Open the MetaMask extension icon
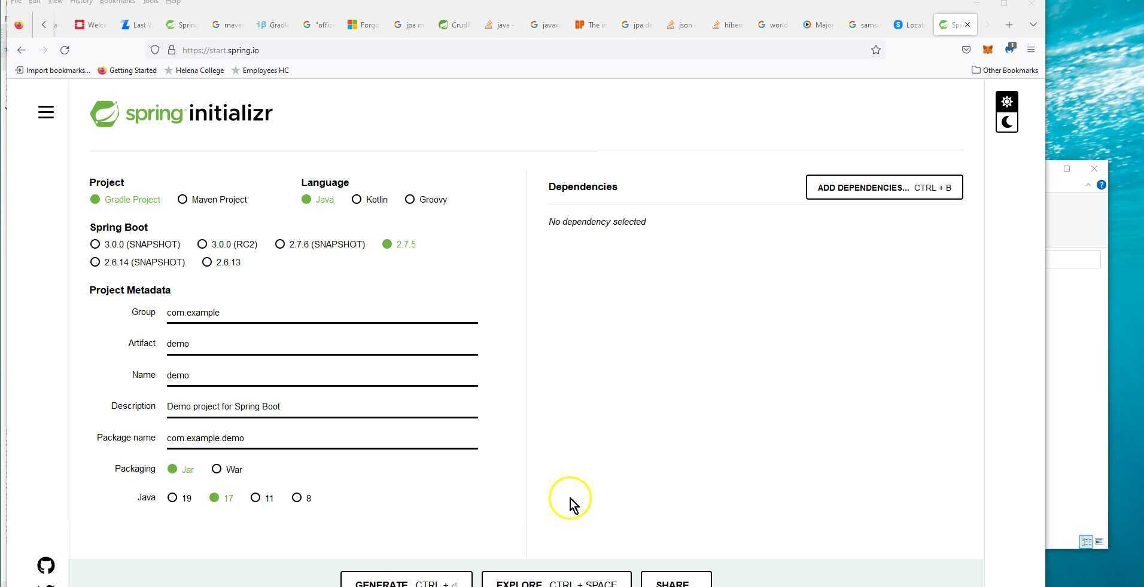 point(988,50)
